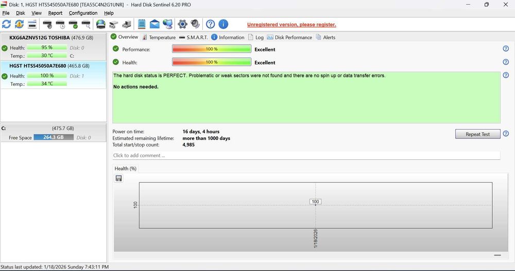Click the 1/18/2026 date label under graph

click(x=315, y=239)
